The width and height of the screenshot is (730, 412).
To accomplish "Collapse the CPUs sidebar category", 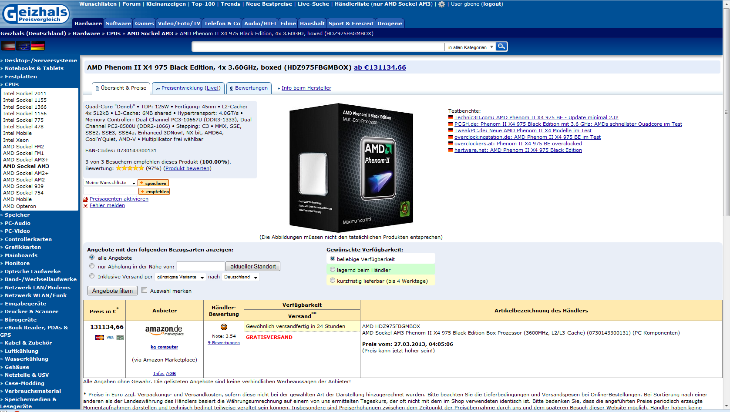I will [x=12, y=84].
